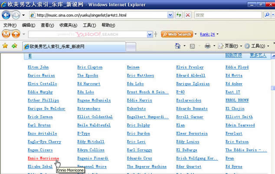Open the Erroll Garner link

tap(190, 117)
